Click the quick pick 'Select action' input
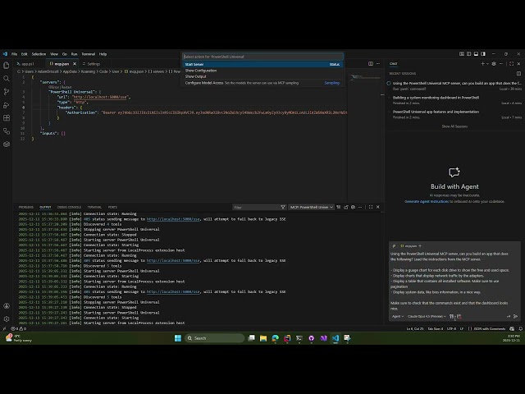Screen dimensions: 525x394 click(262, 57)
